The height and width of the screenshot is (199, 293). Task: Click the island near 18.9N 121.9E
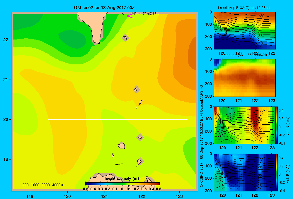(140, 162)
